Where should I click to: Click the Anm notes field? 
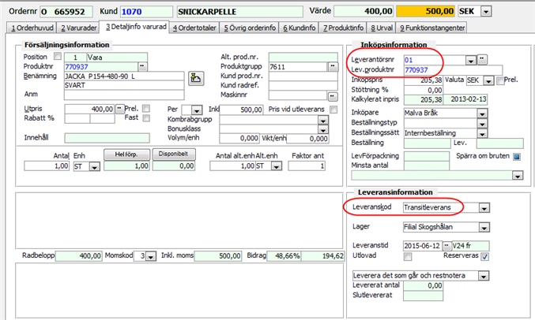(124, 95)
